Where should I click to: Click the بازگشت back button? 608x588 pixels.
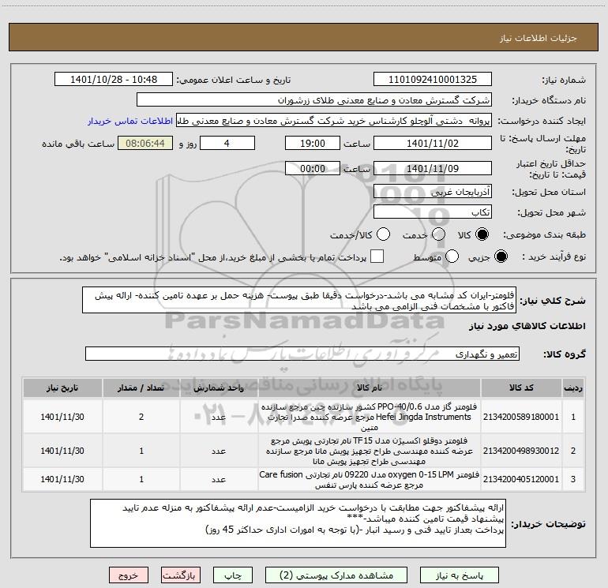[x=181, y=575]
